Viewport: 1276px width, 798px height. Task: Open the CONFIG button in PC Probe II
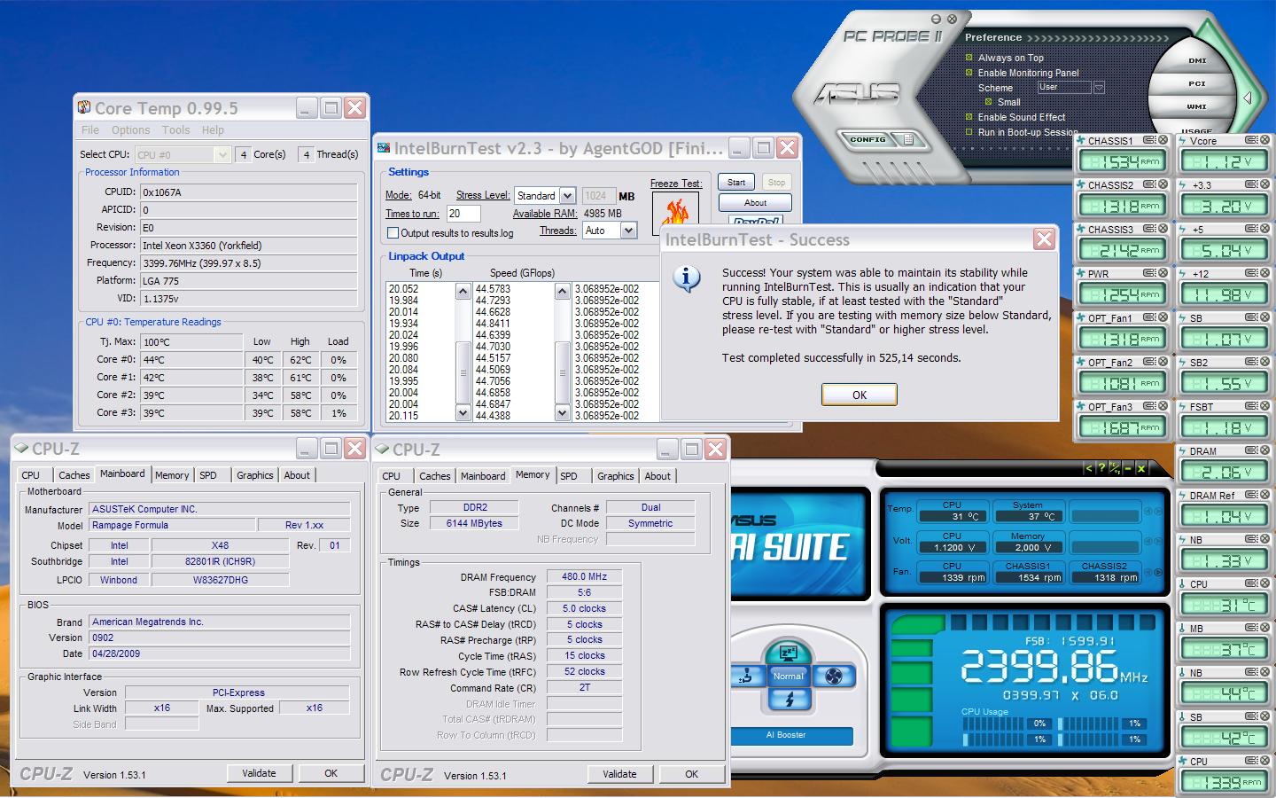[868, 140]
